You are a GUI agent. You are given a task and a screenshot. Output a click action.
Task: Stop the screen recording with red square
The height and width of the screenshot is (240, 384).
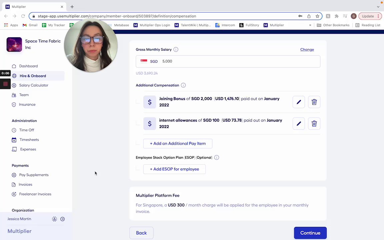click(x=5, y=84)
